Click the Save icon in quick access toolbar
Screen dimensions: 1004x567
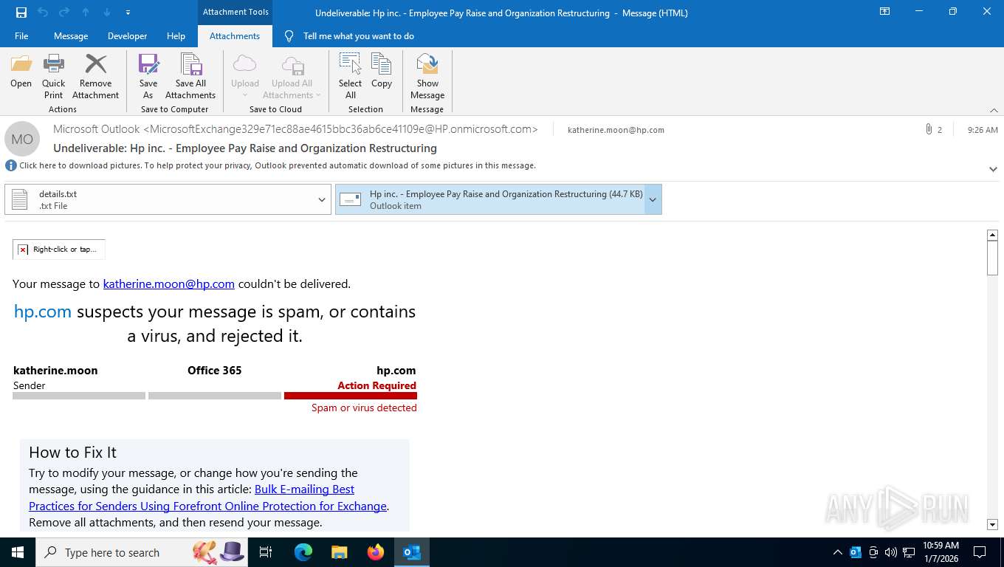point(21,13)
